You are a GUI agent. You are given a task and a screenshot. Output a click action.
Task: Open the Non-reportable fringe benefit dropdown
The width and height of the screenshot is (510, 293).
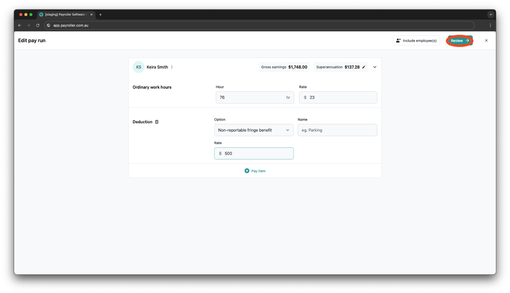click(254, 130)
